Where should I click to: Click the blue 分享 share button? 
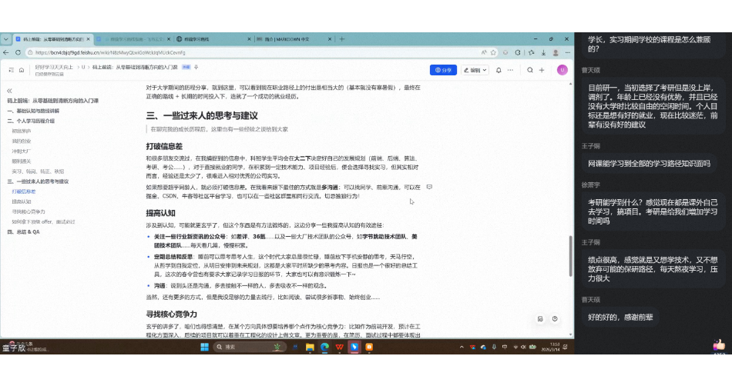click(x=442, y=70)
